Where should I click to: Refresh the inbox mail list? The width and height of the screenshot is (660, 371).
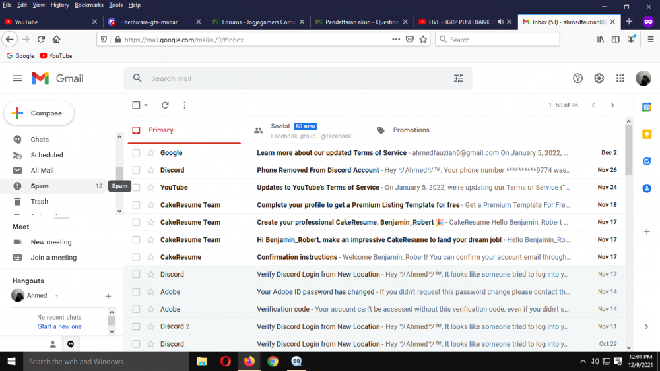pos(165,105)
